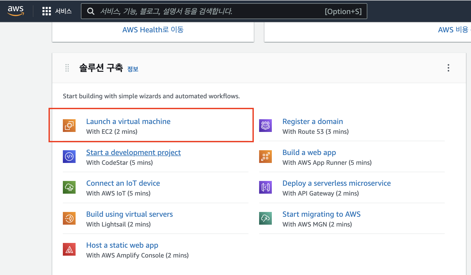This screenshot has width=471, height=275.
Task: Click the 서비스 menu label
Action: pyautogui.click(x=63, y=11)
